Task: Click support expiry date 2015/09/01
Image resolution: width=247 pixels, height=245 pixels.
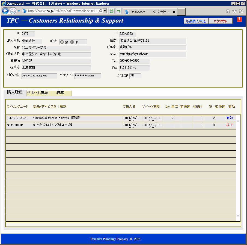Action: [152, 118]
